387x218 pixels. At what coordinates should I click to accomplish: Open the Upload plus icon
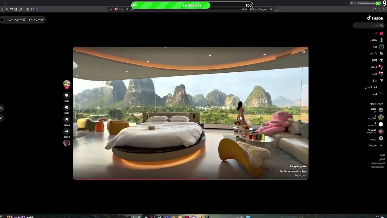coord(381,81)
